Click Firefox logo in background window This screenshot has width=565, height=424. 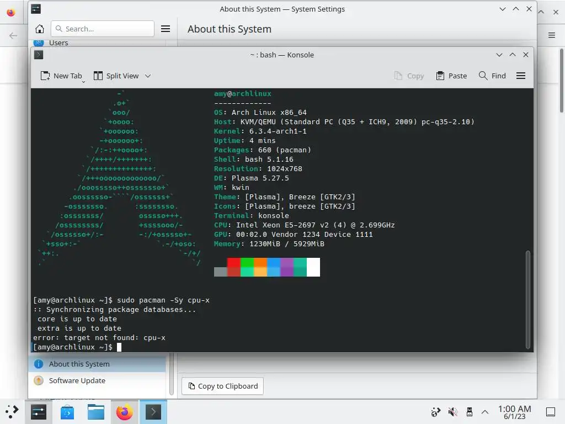pos(11,13)
